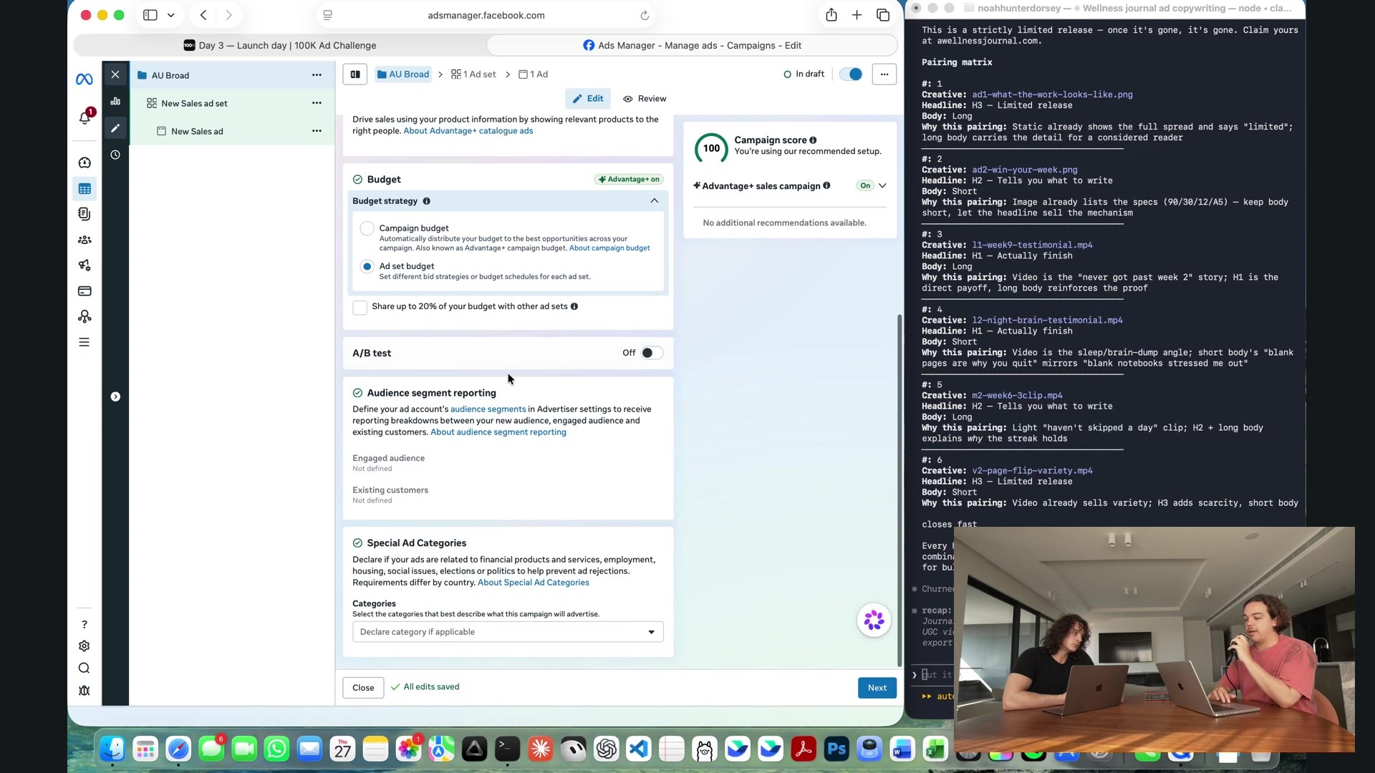
Task: Open About Special Ad Categories link
Action: (533, 583)
